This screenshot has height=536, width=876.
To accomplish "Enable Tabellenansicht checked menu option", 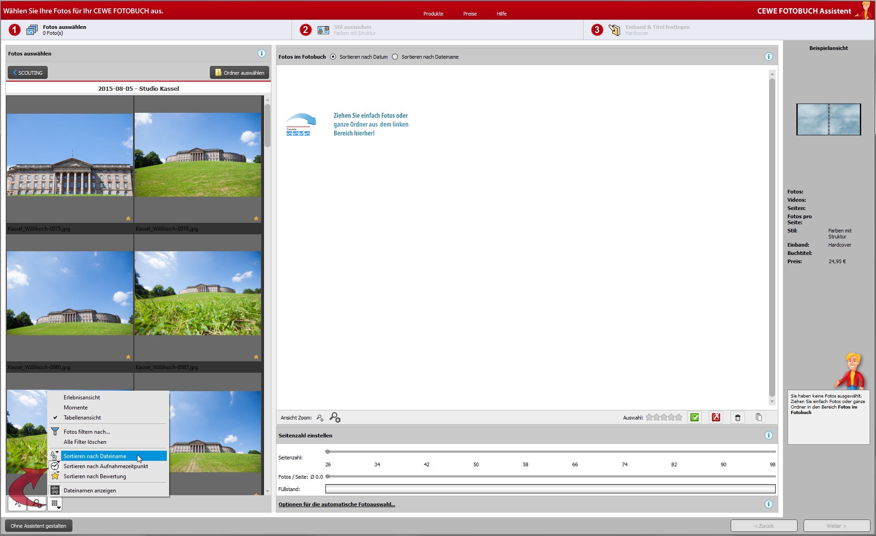I will pos(82,418).
